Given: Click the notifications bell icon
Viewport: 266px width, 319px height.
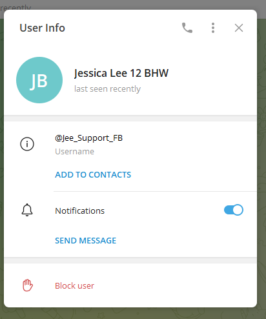Looking at the screenshot, I should [27, 210].
